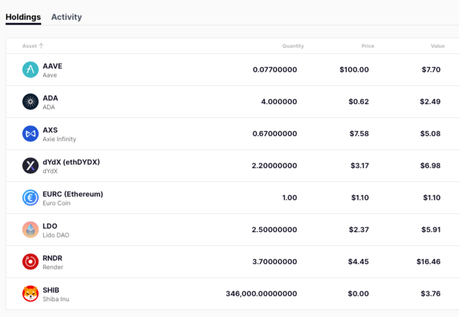The width and height of the screenshot is (459, 317).
Task: Click the AXS Axie Infinity icon
Action: (x=31, y=134)
